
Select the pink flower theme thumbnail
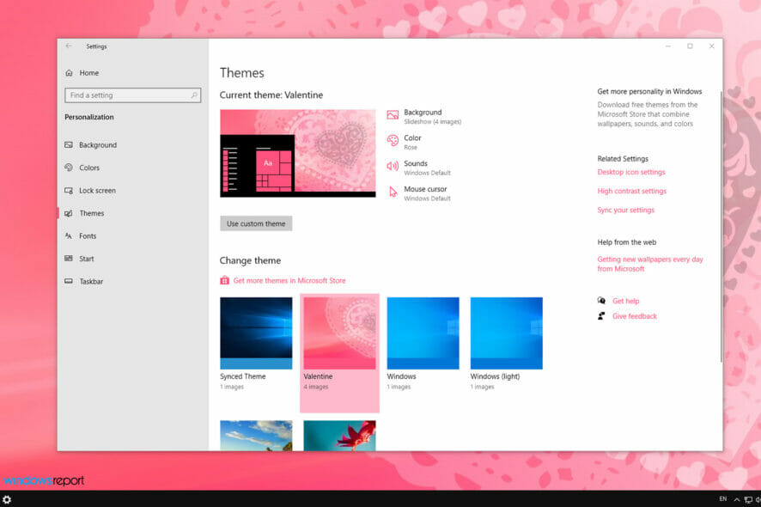pos(339,436)
